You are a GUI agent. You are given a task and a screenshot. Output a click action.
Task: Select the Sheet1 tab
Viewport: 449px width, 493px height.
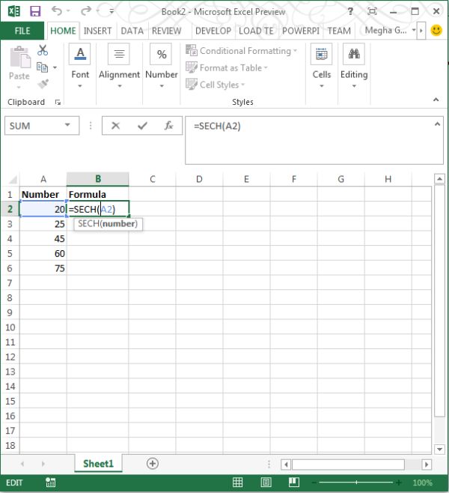click(x=98, y=464)
